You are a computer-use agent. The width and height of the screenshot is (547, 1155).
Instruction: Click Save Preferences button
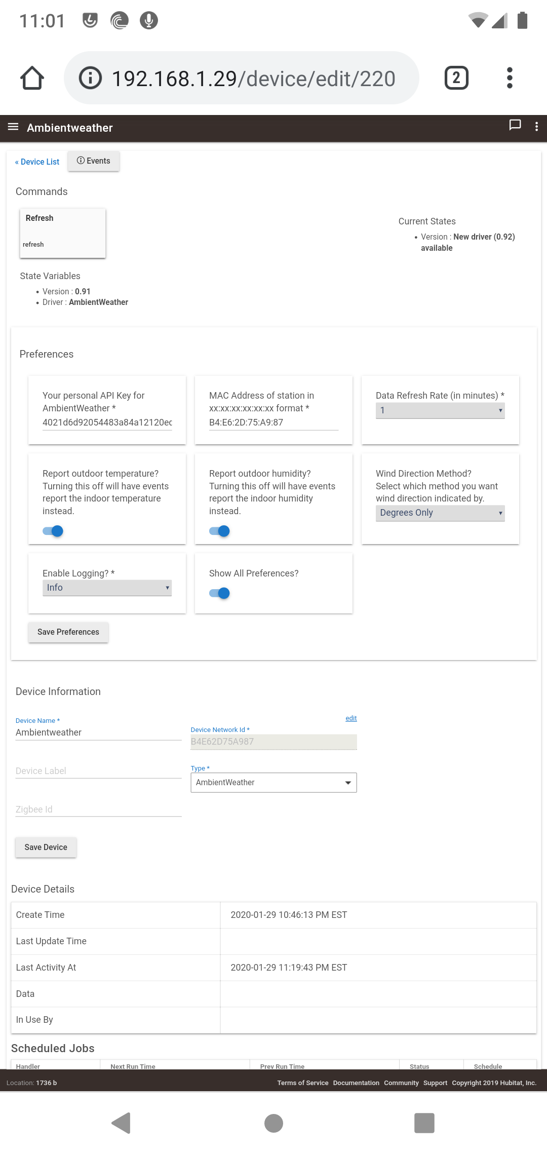point(68,632)
